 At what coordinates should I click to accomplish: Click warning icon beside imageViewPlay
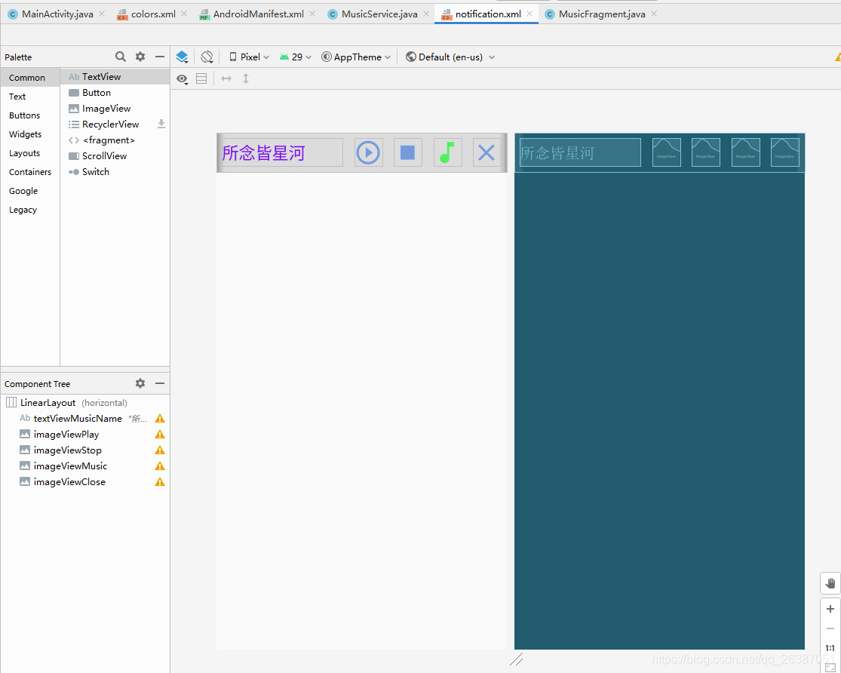click(x=160, y=434)
